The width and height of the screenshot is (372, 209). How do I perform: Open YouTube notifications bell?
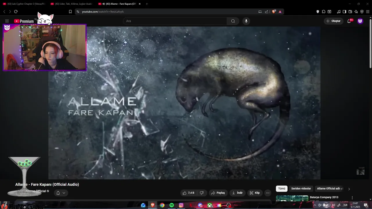(349, 21)
